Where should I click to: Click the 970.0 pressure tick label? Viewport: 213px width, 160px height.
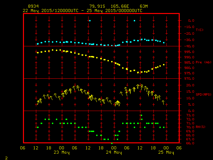pos(189,79)
